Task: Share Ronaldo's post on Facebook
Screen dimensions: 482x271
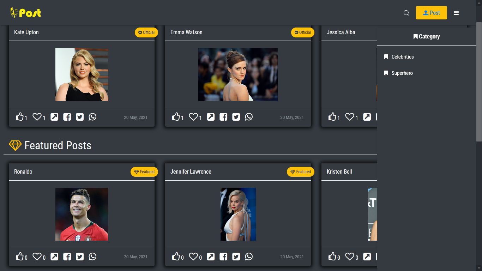Action: [x=67, y=257]
